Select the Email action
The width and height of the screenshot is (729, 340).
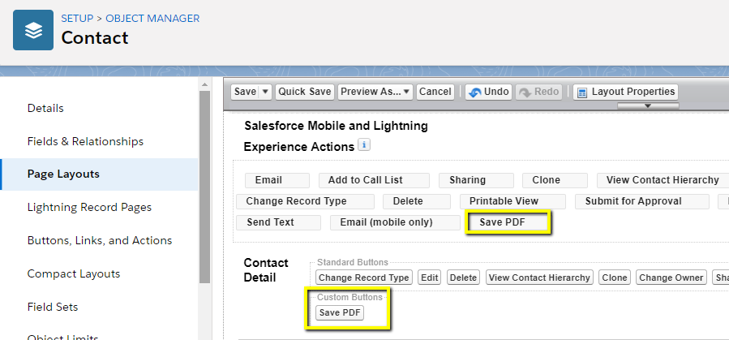pos(277,180)
